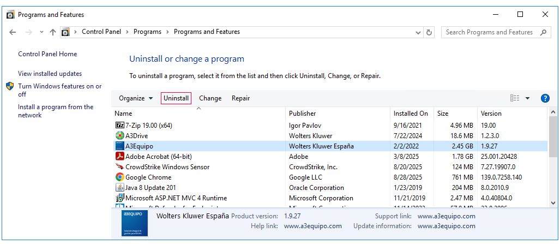Click the Adobe Acrobat red icon

(119, 157)
